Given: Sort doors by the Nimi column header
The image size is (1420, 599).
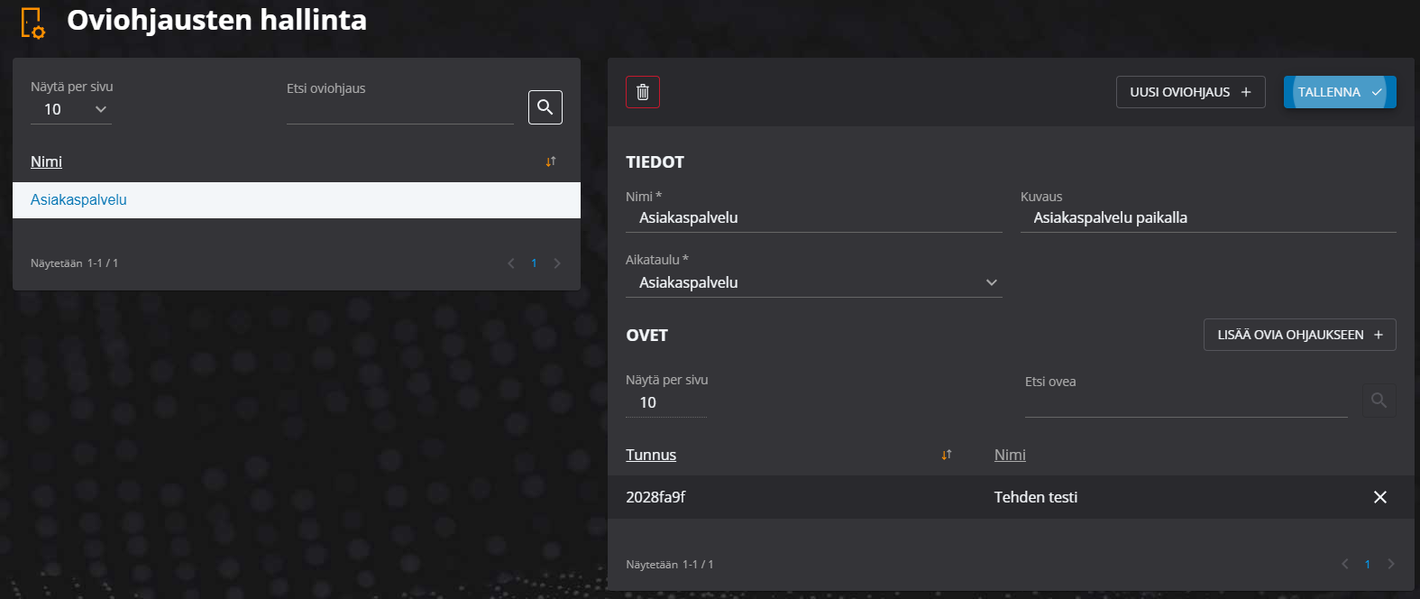Looking at the screenshot, I should pyautogui.click(x=1010, y=455).
